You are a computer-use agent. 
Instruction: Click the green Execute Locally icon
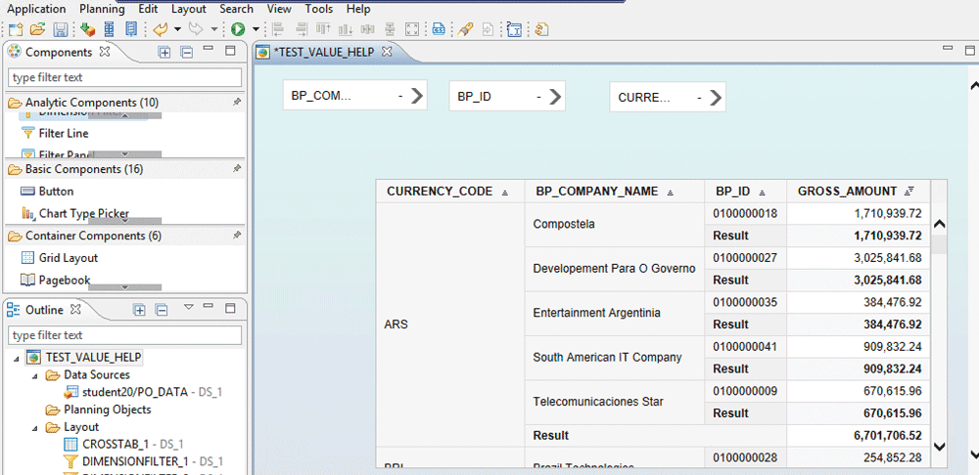(238, 29)
